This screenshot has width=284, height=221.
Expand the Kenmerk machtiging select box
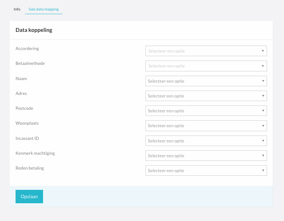(206, 156)
